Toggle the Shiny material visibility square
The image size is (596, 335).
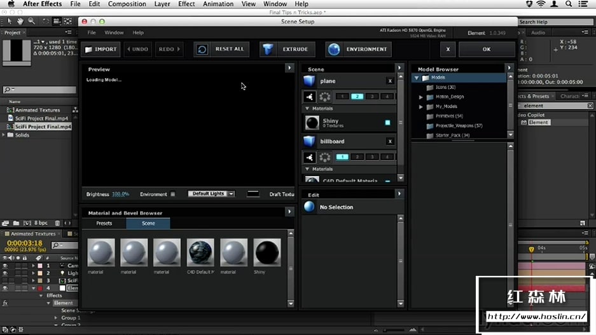[x=388, y=123]
